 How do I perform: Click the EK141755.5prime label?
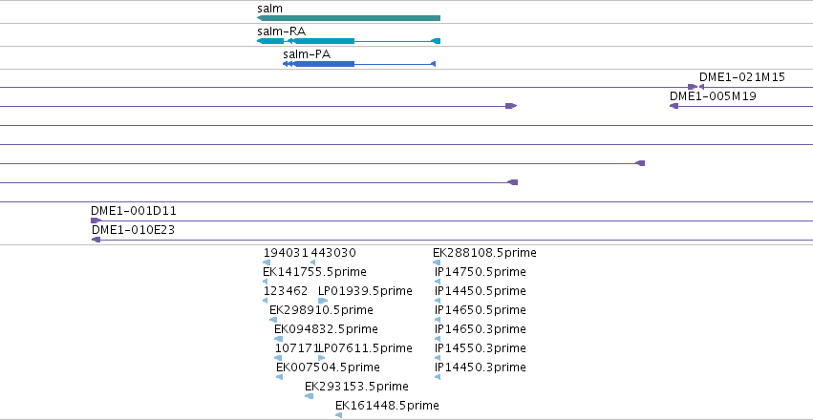tap(314, 272)
